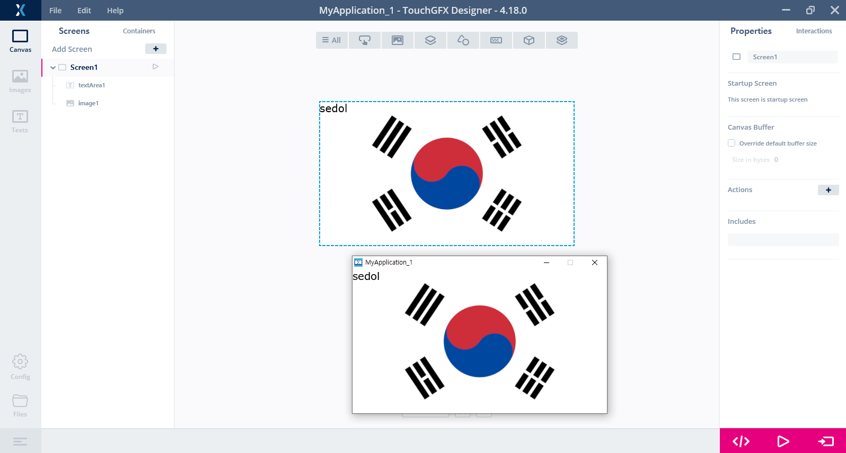The height and width of the screenshot is (453, 846).
Task: Click the flag in MyApplication_1 simulator window
Action: coord(480,341)
